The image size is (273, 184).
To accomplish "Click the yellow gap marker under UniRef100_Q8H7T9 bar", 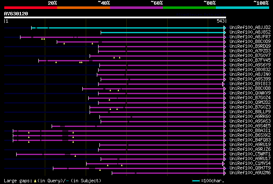I will (100, 170).
